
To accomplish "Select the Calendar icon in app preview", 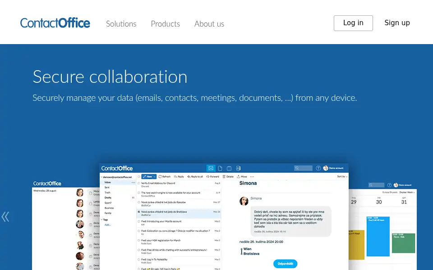I will [229, 168].
